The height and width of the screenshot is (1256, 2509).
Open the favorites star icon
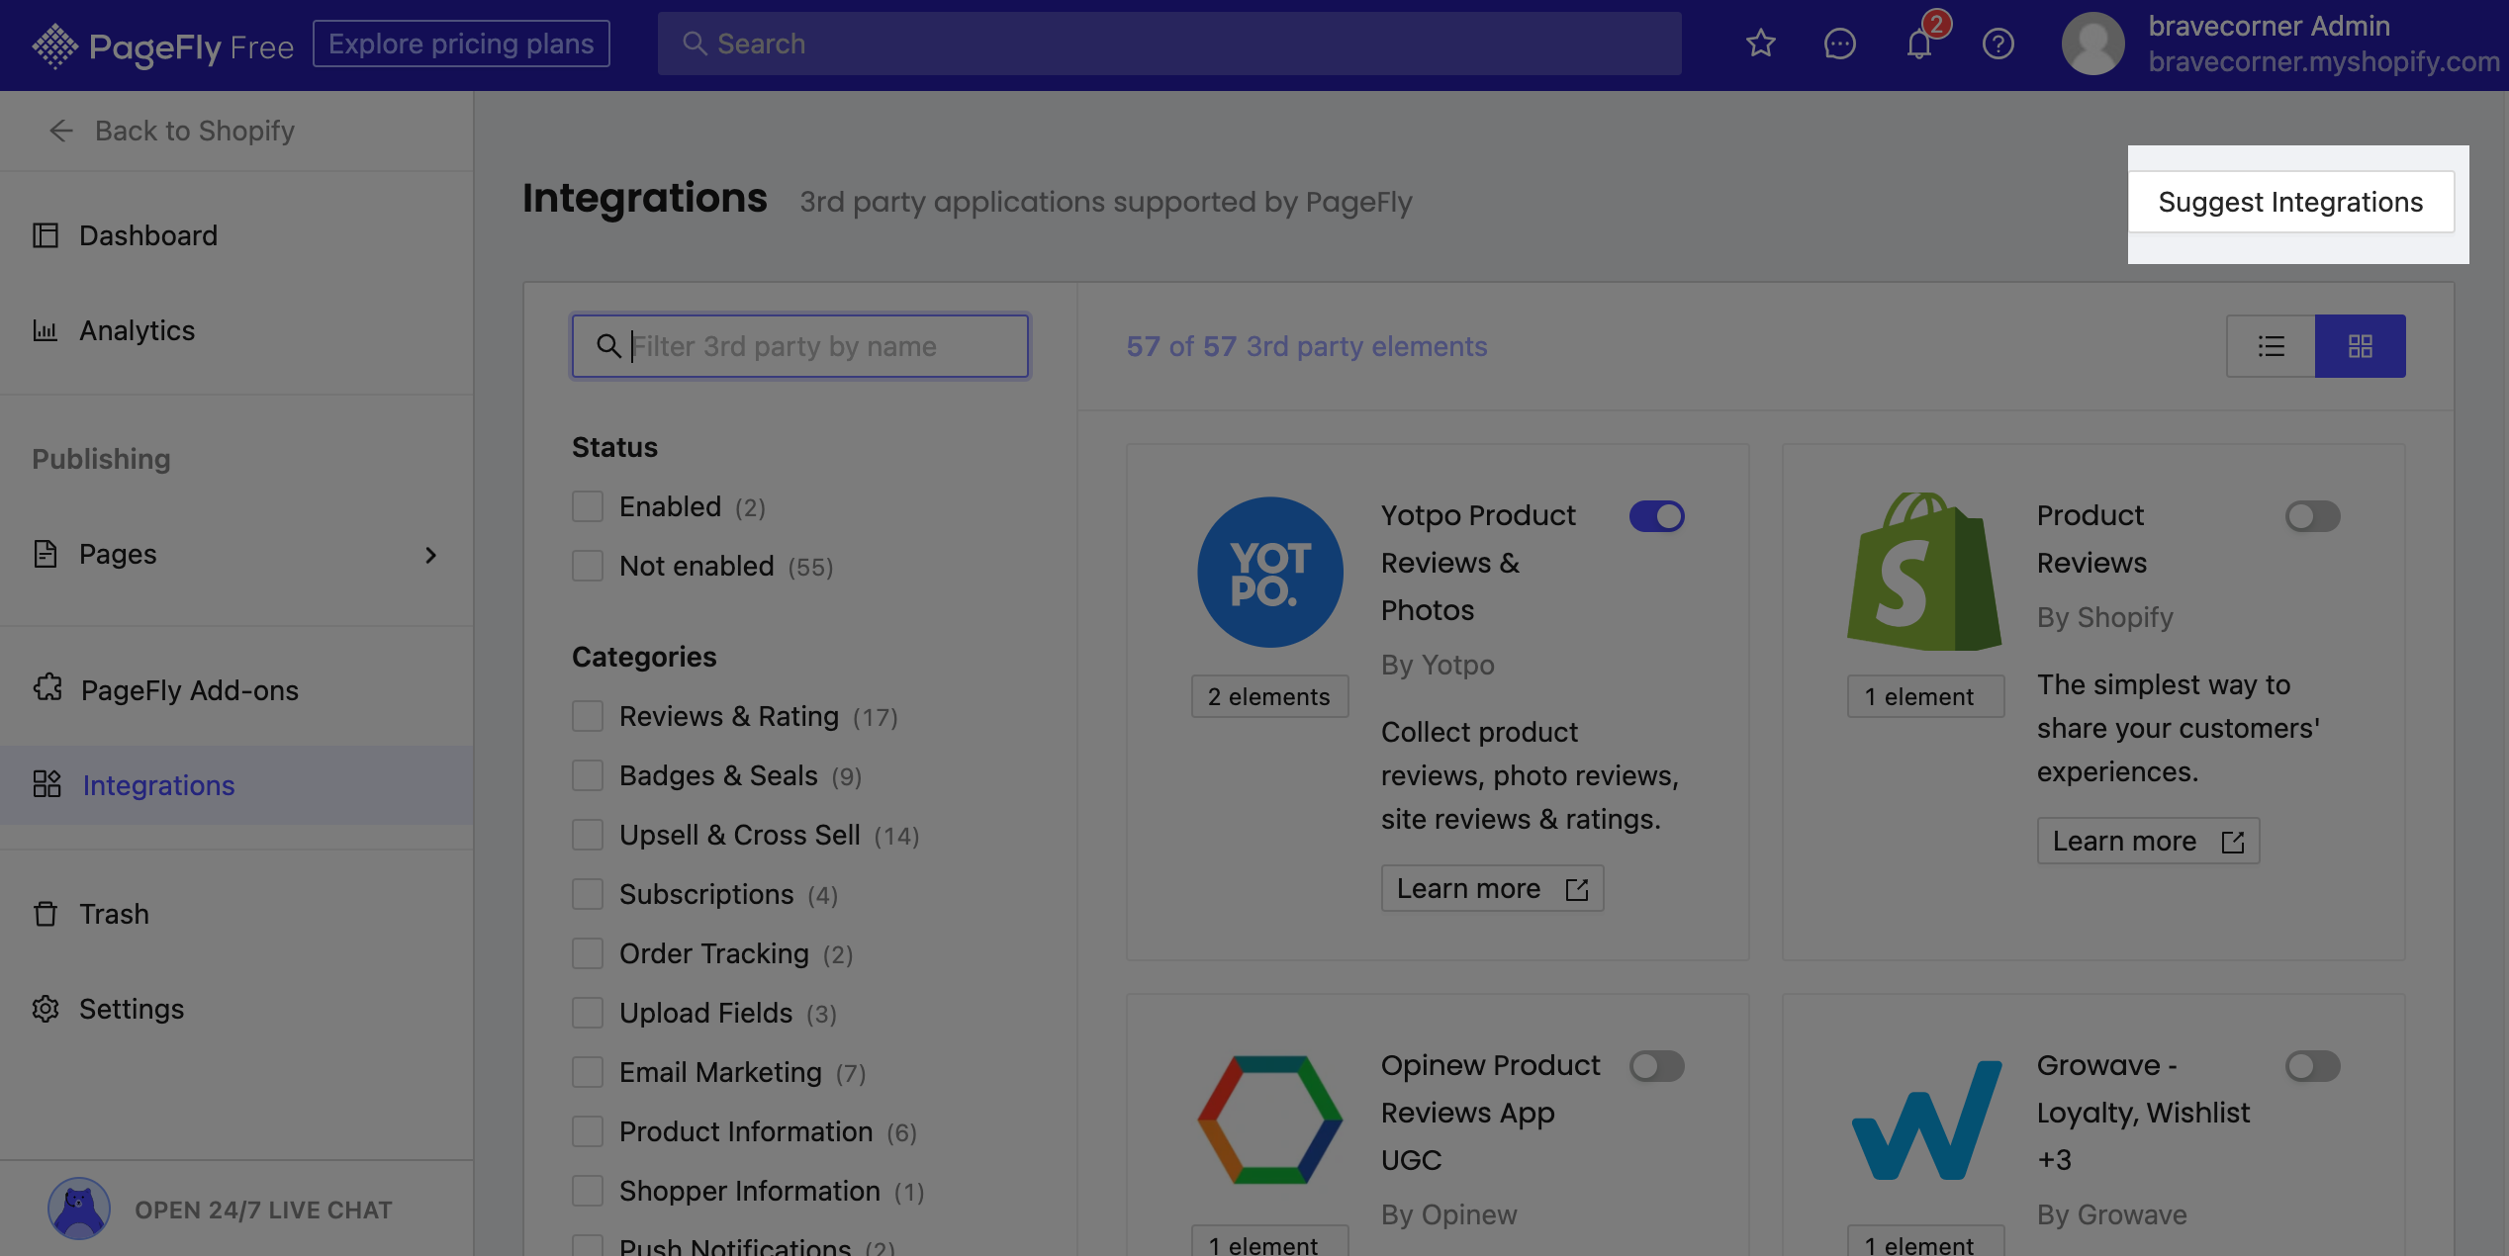point(1760,44)
